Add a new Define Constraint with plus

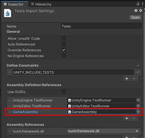point(127,79)
